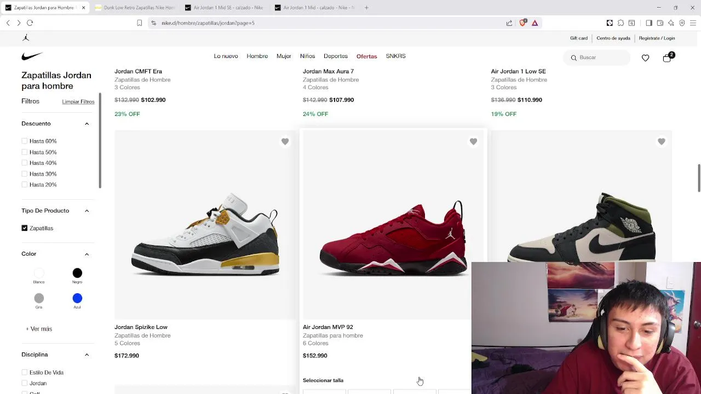
Task: Reload the page
Action: [30, 23]
